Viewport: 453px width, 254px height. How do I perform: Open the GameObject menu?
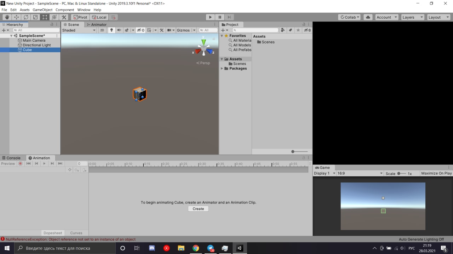click(42, 10)
